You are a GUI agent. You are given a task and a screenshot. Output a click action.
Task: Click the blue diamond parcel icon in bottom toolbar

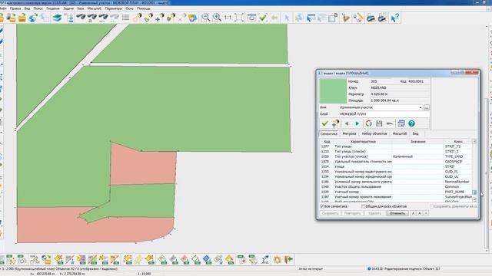pyautogui.click(x=207, y=259)
